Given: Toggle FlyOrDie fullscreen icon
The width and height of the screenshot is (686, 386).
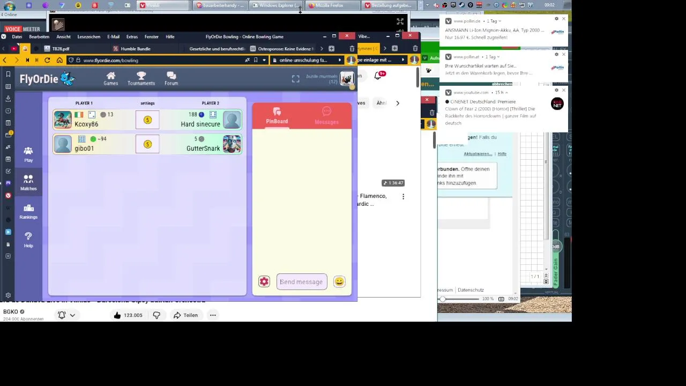Looking at the screenshot, I should [x=295, y=79].
